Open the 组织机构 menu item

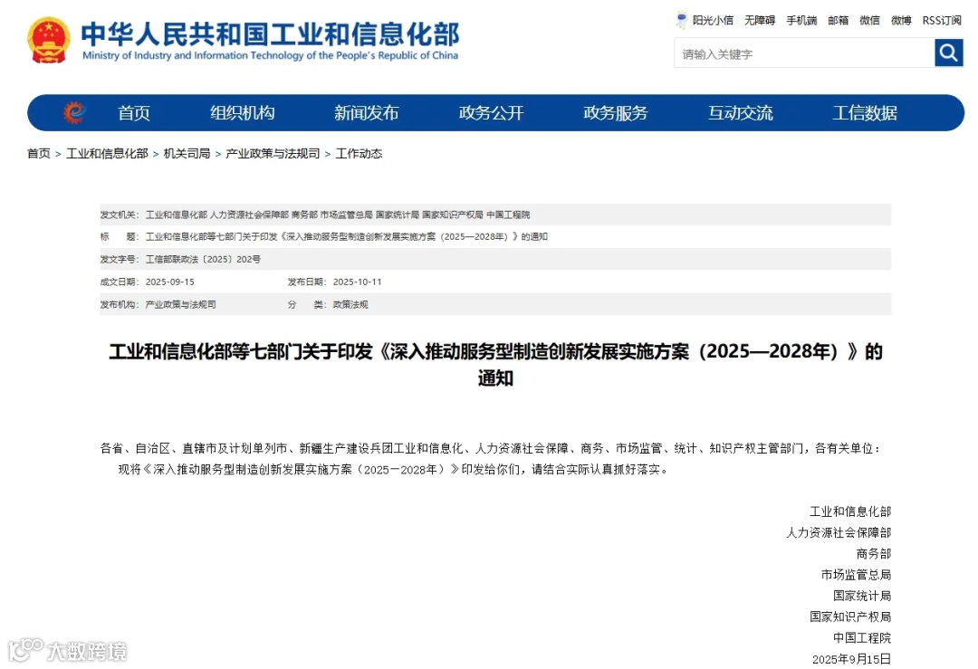(242, 113)
